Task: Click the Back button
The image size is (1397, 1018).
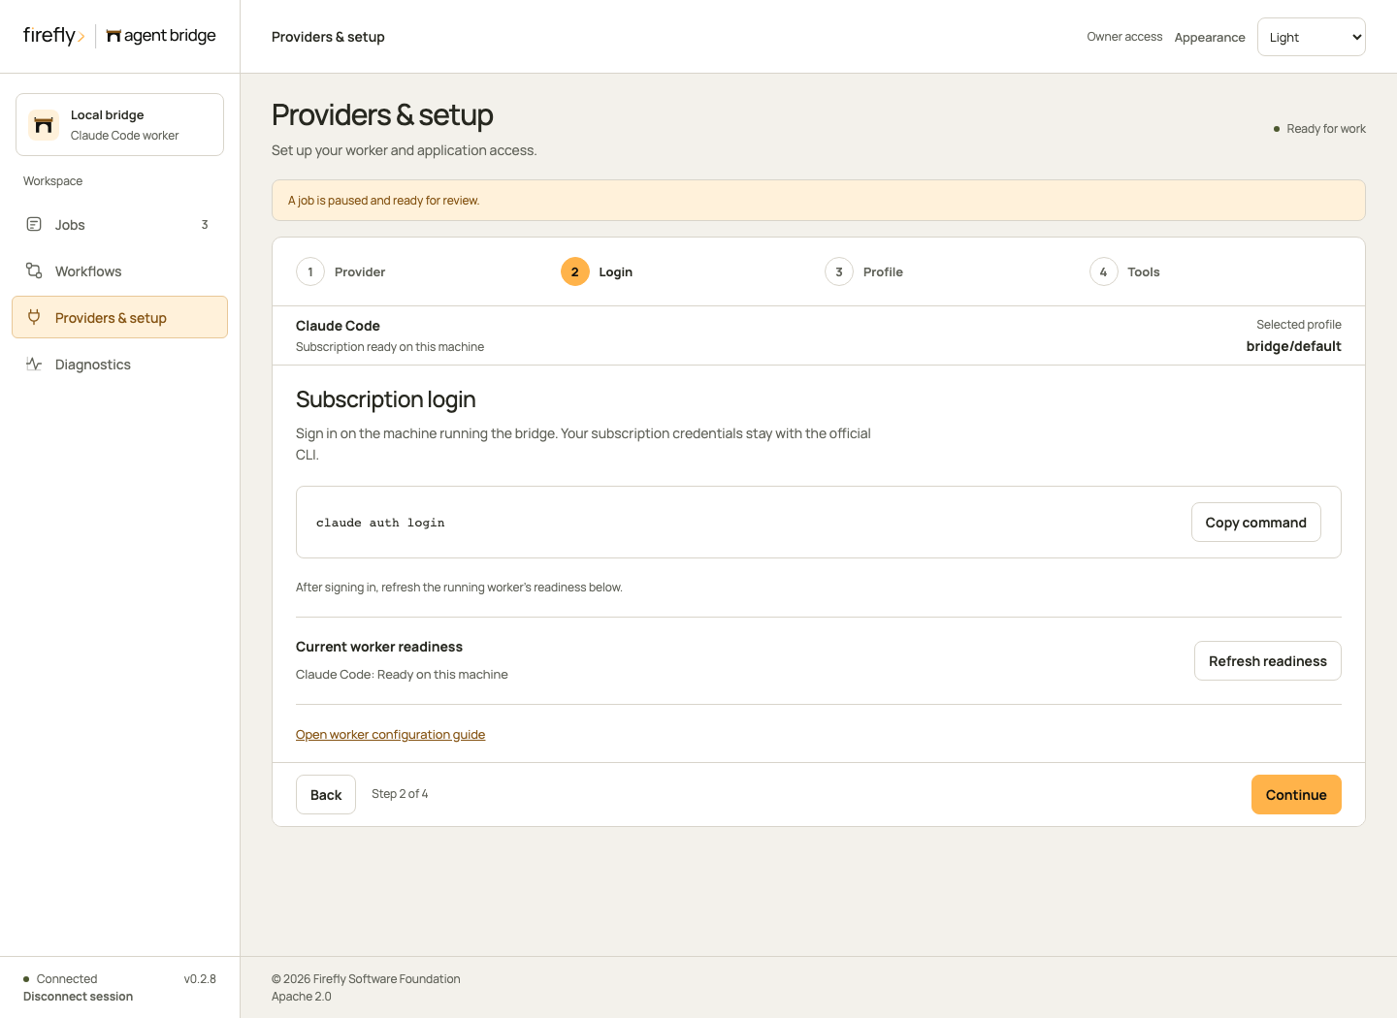Action: tap(326, 795)
